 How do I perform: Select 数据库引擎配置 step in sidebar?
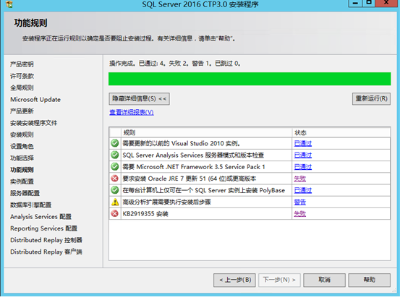pos(31,205)
